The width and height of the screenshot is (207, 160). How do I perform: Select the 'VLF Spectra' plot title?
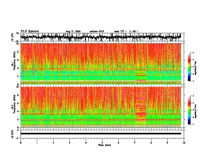(30, 31)
